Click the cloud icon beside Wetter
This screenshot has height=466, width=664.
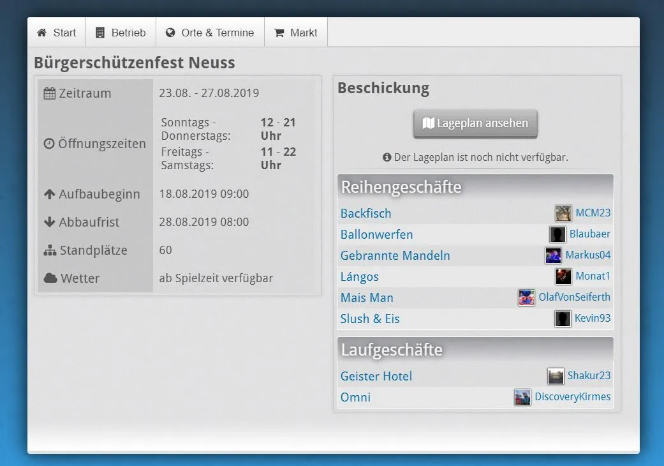50,278
